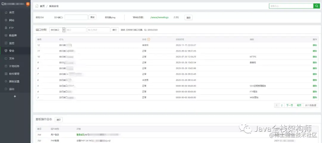This screenshot has width=322, height=143.
Task: Click the PHP配置 log type cell
Action: point(55,141)
